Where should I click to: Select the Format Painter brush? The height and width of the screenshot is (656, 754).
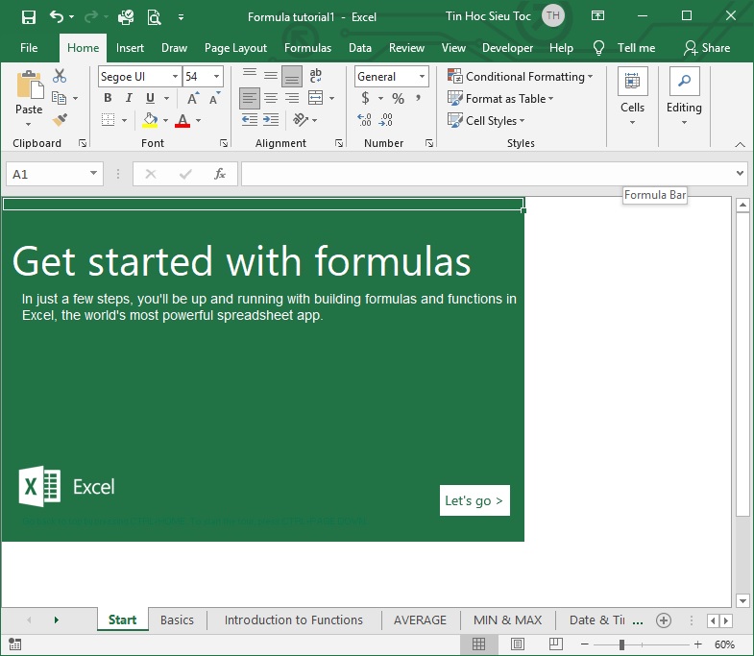coord(61,119)
